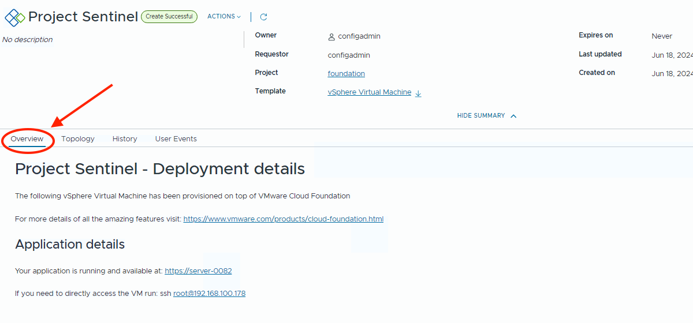
Task: Click the Project Sentinel title text
Action: (x=83, y=17)
